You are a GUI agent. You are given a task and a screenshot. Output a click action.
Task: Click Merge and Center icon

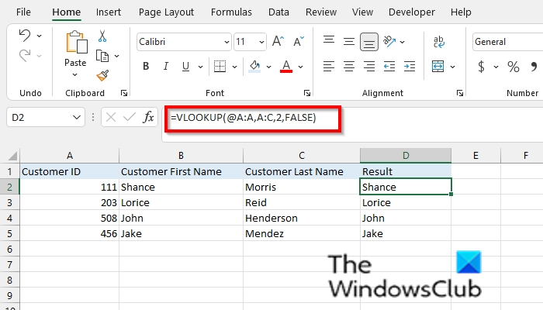[438, 66]
